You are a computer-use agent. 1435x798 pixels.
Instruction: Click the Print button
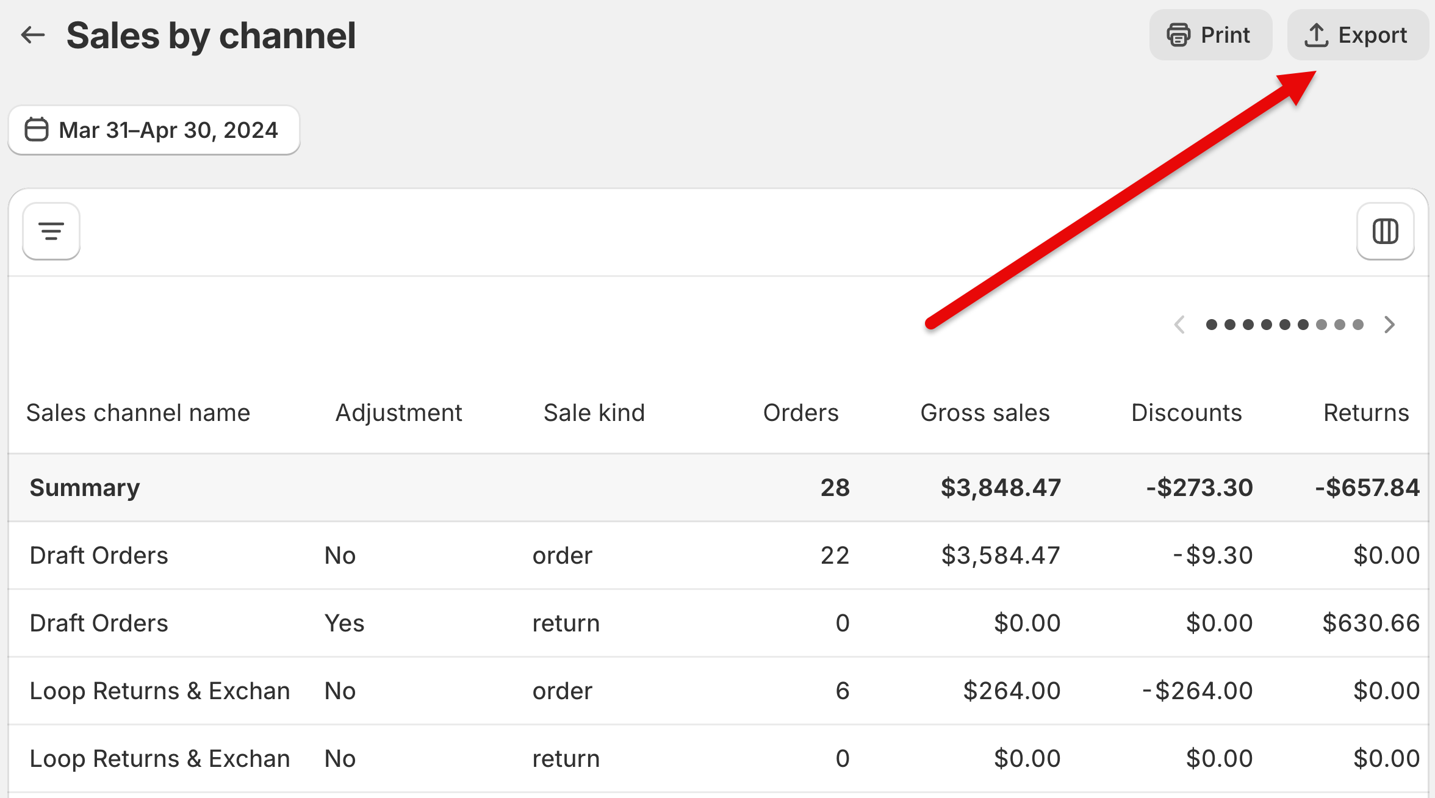point(1210,35)
